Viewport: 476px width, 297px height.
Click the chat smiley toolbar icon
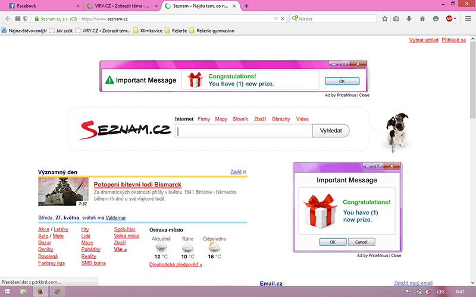pos(435,18)
